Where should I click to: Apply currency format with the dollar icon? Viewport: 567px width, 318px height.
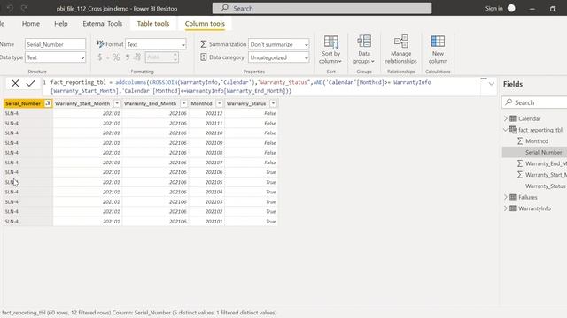click(100, 57)
